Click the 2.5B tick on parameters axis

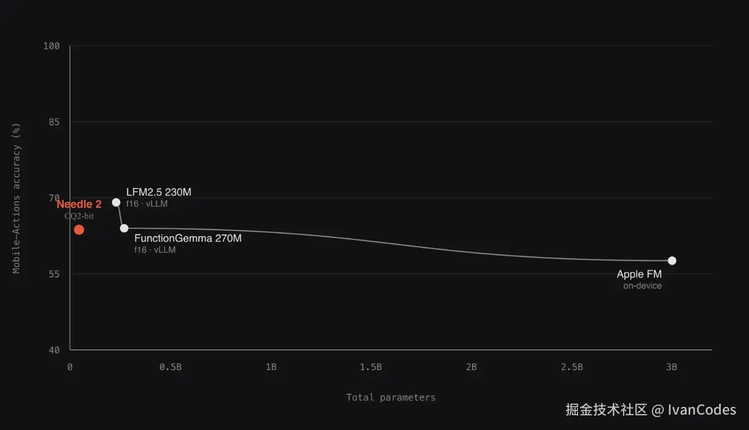[572, 367]
